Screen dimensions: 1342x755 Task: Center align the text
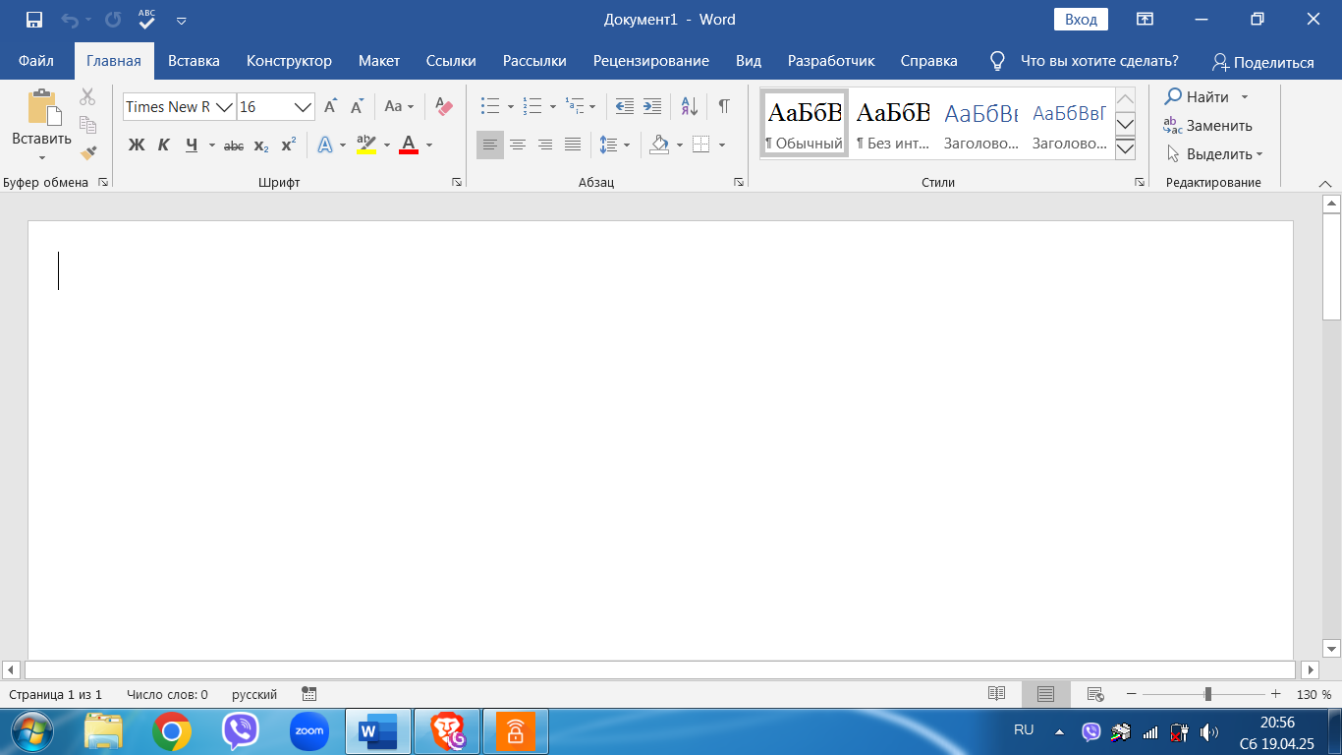click(x=518, y=145)
